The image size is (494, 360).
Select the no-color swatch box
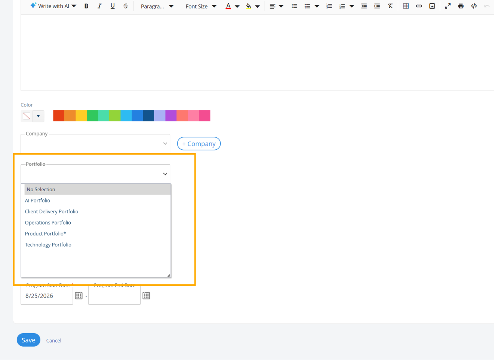(26, 116)
